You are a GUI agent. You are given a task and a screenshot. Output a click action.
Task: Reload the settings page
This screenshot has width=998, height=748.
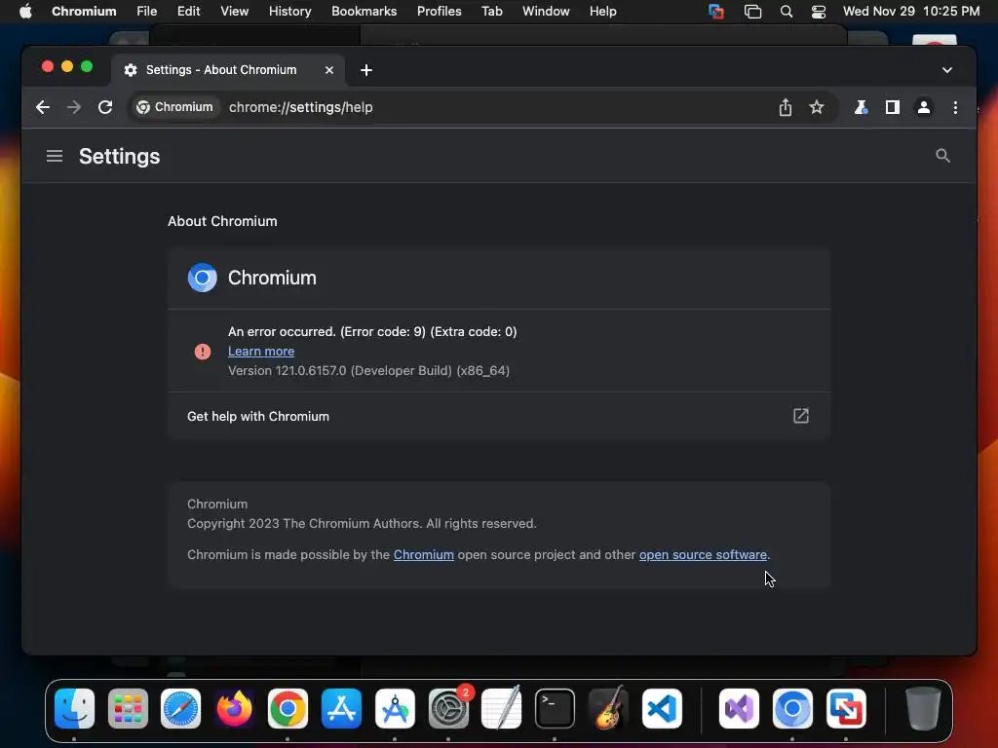105,107
